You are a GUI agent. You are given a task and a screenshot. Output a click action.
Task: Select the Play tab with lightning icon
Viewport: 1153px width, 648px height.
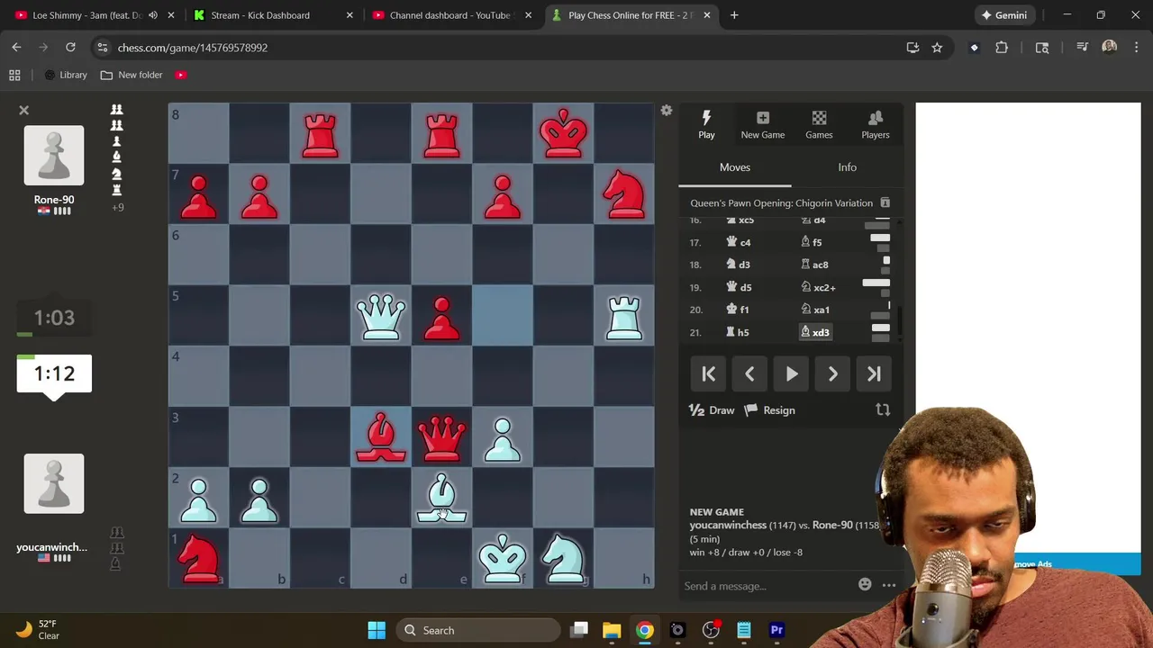(x=706, y=124)
